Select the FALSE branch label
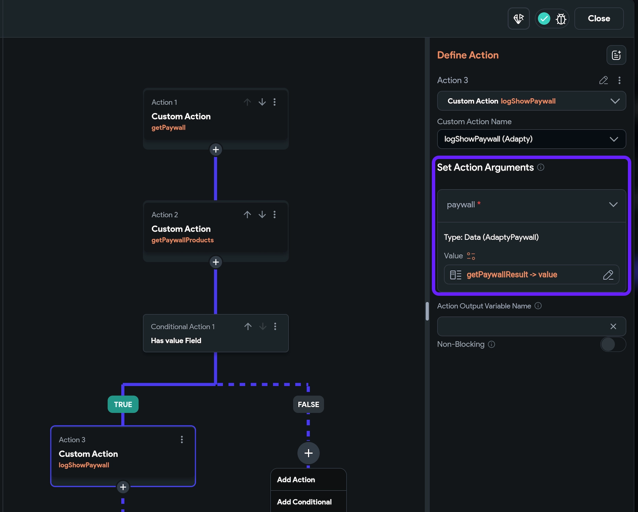This screenshot has width=638, height=512. (308, 404)
